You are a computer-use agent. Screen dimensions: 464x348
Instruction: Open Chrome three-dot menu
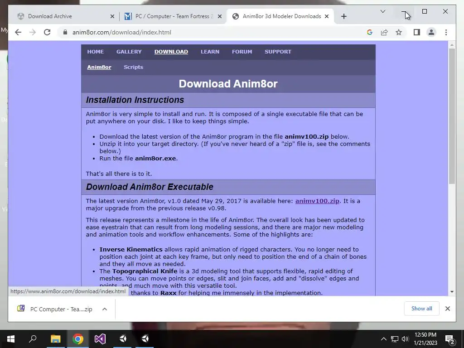point(446,32)
